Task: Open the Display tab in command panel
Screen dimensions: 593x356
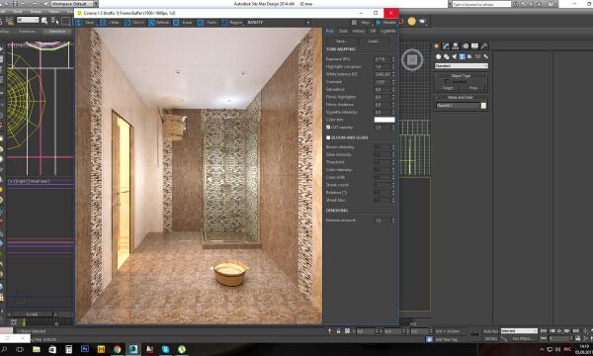Action: [x=474, y=45]
